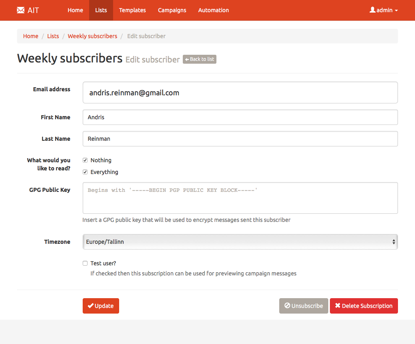Open the Automation nav item
The height and width of the screenshot is (344, 415).
click(x=213, y=10)
